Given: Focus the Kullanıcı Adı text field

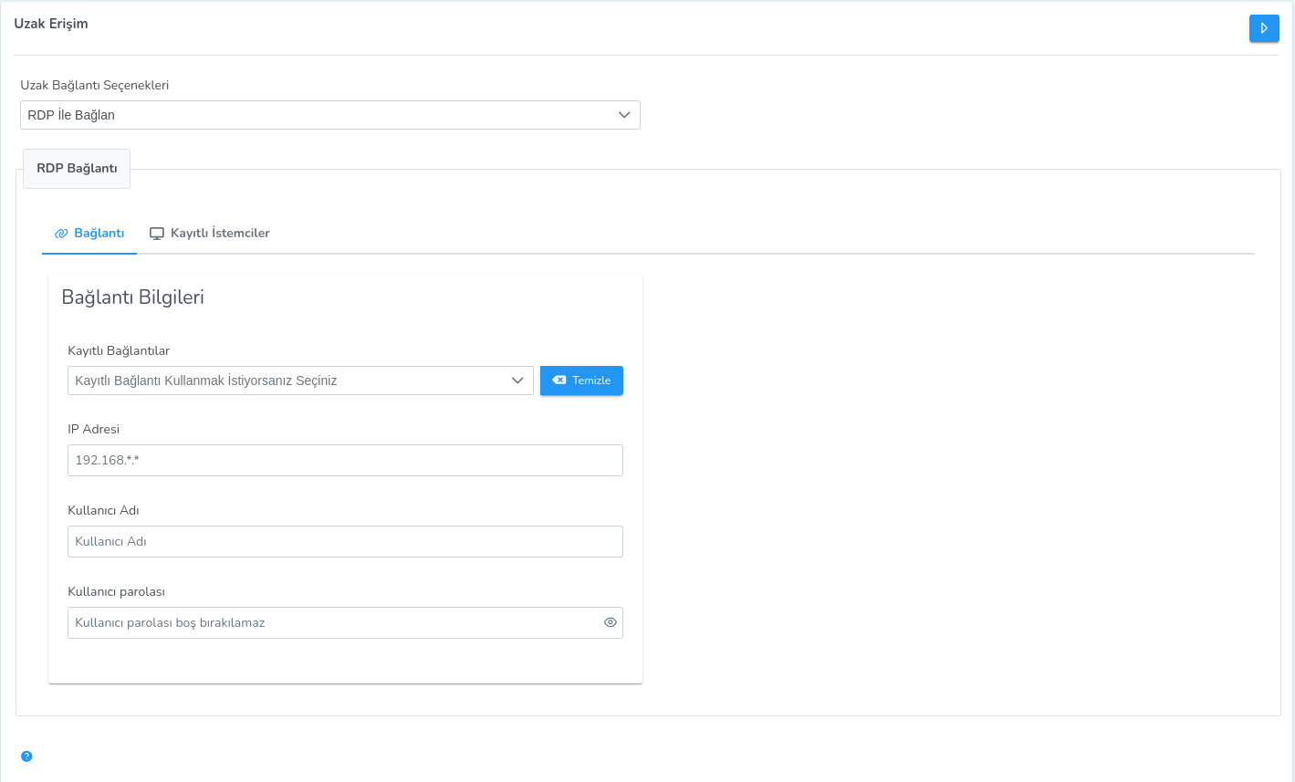Looking at the screenshot, I should tap(345, 542).
